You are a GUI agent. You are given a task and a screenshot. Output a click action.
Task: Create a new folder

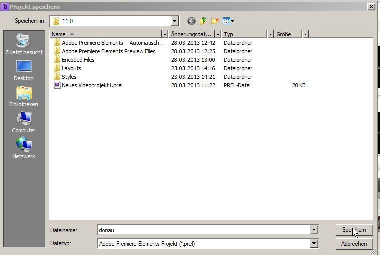[215, 21]
